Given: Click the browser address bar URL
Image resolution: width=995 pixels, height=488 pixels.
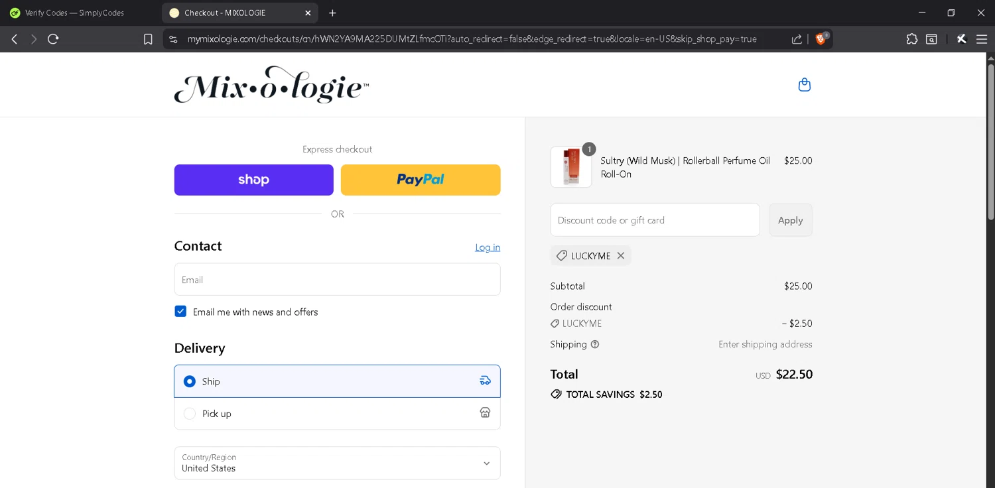Looking at the screenshot, I should pyautogui.click(x=472, y=39).
